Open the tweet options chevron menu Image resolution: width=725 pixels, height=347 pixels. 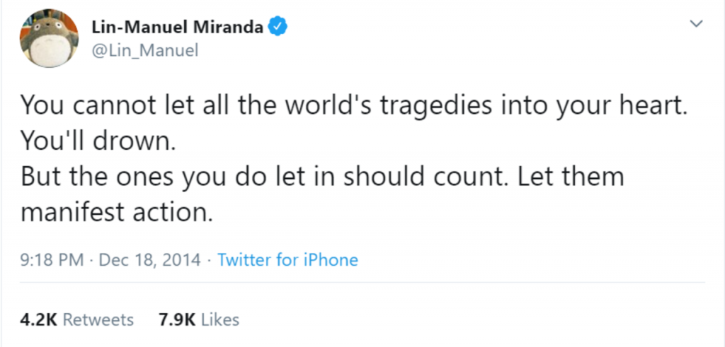(697, 24)
